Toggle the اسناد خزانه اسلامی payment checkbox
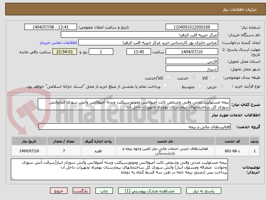The image size is (266, 200). pyautogui.click(x=165, y=86)
